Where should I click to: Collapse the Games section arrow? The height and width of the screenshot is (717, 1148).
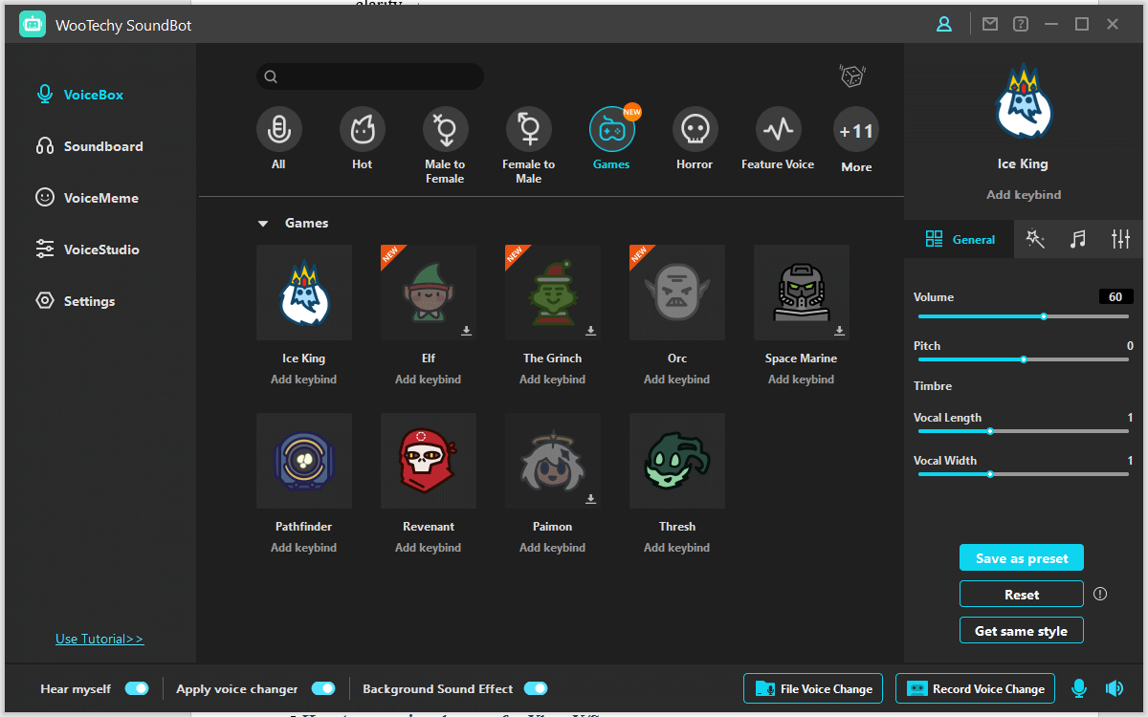click(263, 224)
